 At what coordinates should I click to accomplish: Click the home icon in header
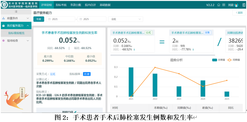[x=219, y=5]
